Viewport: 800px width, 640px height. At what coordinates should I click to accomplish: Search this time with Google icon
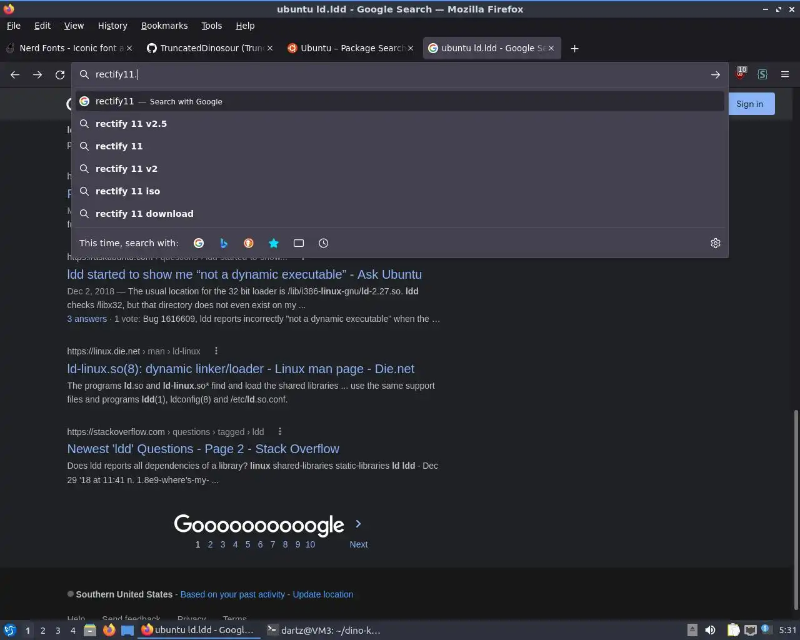click(199, 243)
